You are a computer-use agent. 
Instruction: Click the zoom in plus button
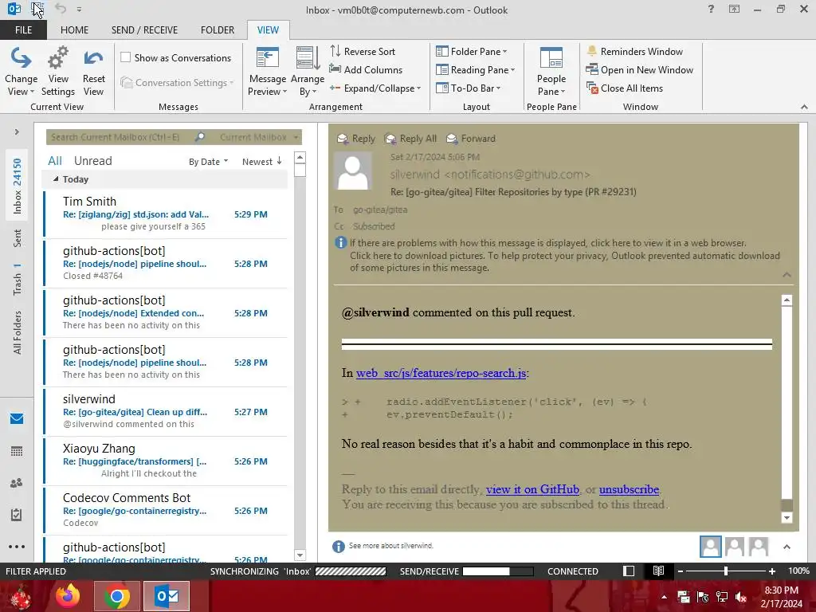pyautogui.click(x=771, y=571)
